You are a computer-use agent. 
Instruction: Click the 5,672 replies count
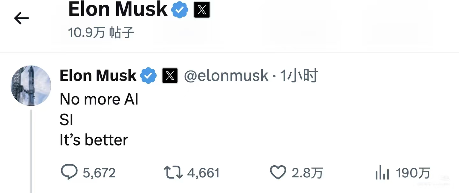pyautogui.click(x=99, y=173)
